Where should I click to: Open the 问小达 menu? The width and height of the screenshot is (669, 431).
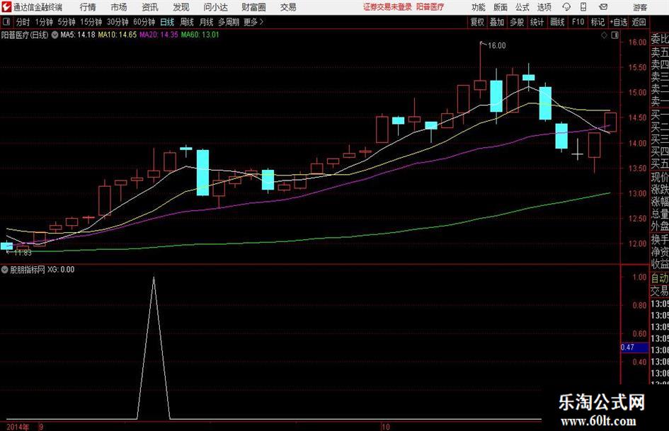(215, 7)
